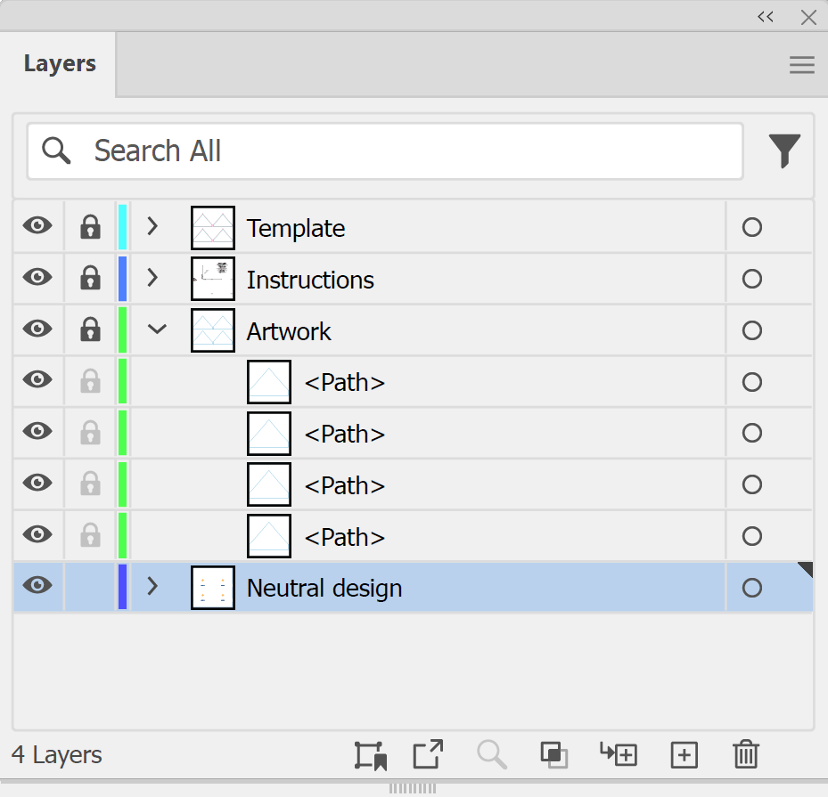Hide the Neutral design layer
This screenshot has height=797, width=828.
[37, 585]
